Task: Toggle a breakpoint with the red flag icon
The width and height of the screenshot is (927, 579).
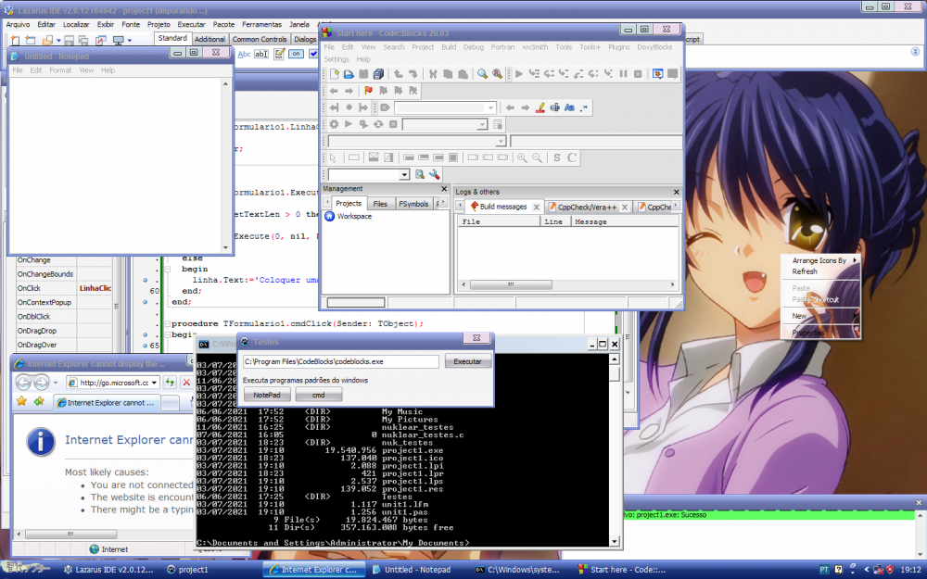Action: click(367, 91)
